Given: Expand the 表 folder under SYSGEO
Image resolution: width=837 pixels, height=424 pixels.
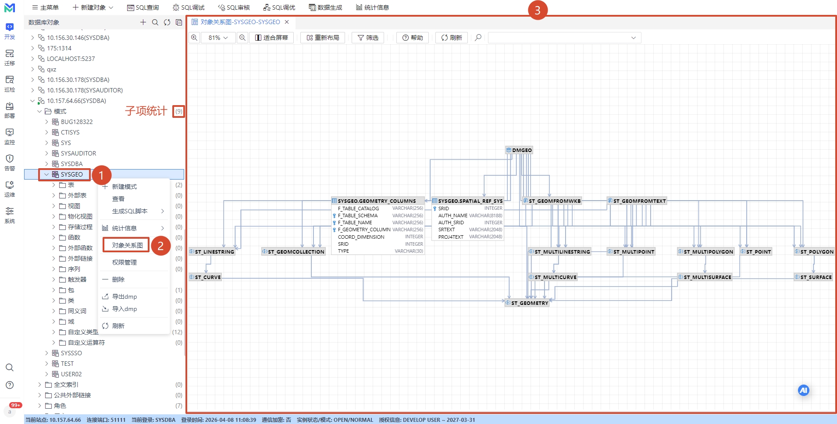Looking at the screenshot, I should point(53,185).
